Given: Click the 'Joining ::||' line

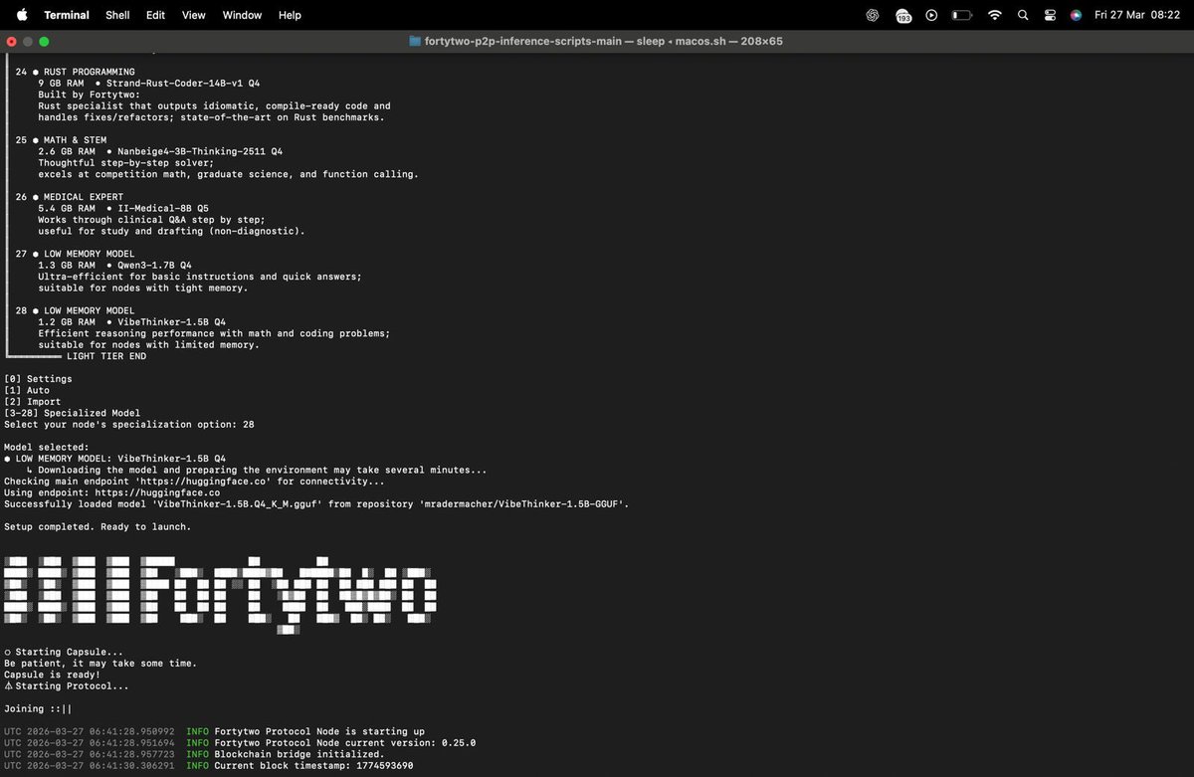Looking at the screenshot, I should 38,708.
